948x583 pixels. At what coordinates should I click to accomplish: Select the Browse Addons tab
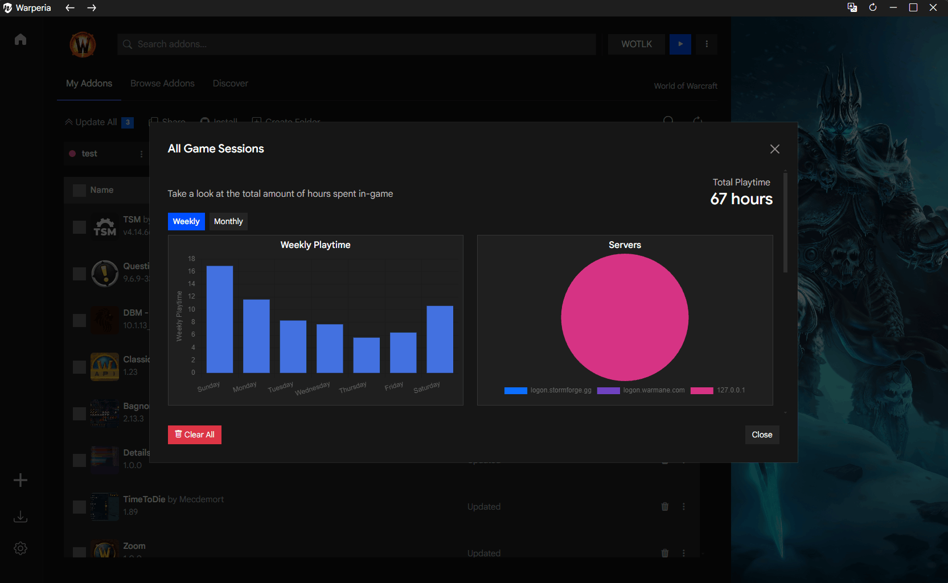point(162,84)
